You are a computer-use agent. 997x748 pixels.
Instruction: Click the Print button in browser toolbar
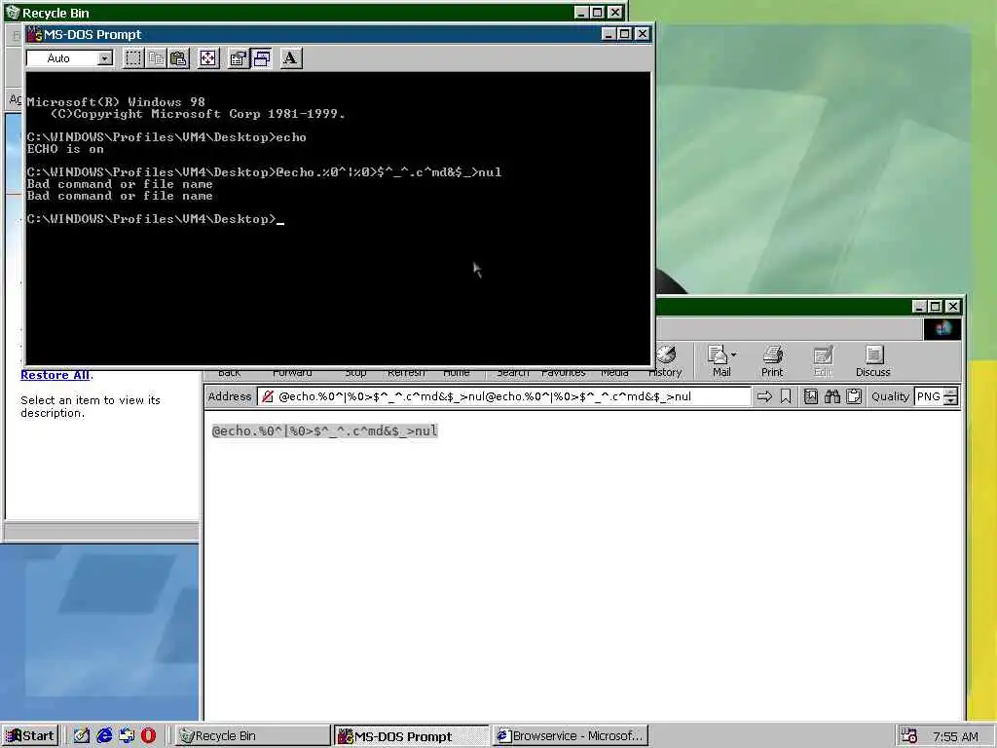coord(772,361)
